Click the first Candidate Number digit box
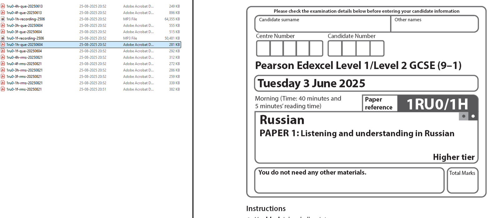500x218 pixels. pos(335,48)
